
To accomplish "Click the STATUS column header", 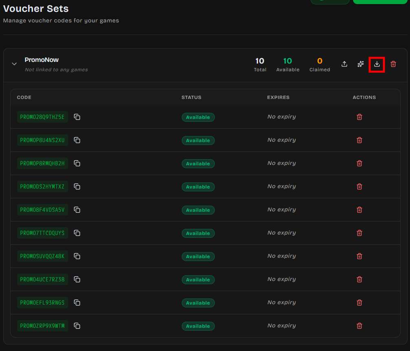I will (x=192, y=97).
